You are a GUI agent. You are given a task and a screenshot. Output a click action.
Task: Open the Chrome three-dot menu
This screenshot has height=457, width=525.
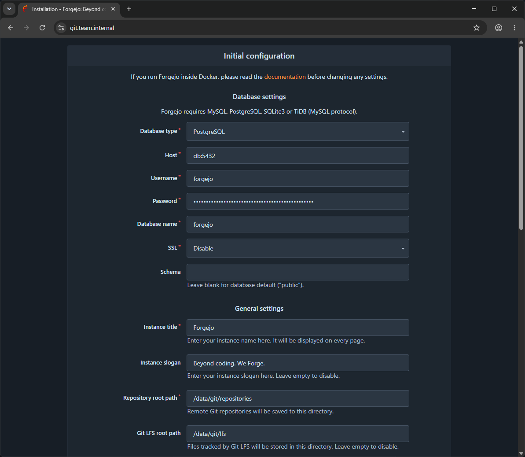pyautogui.click(x=514, y=28)
